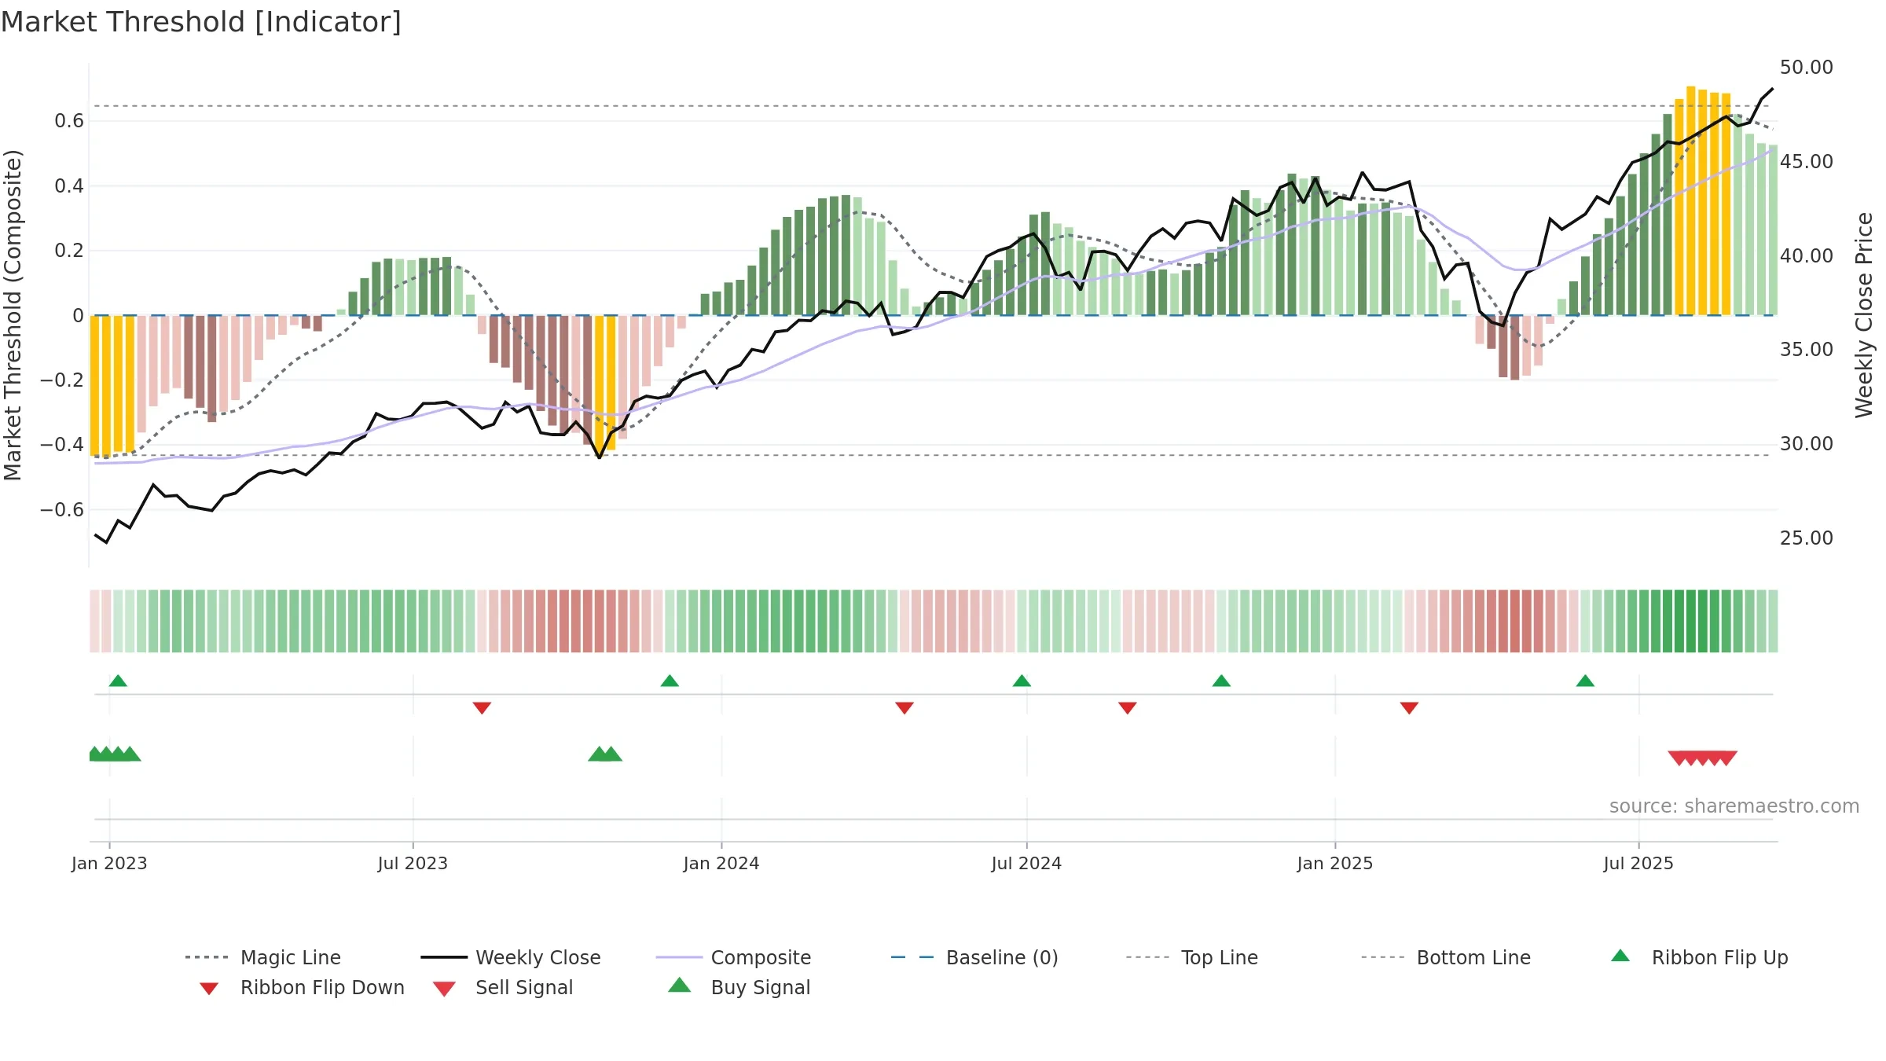Click the first yellow bar at Jan 2023

click(x=94, y=385)
